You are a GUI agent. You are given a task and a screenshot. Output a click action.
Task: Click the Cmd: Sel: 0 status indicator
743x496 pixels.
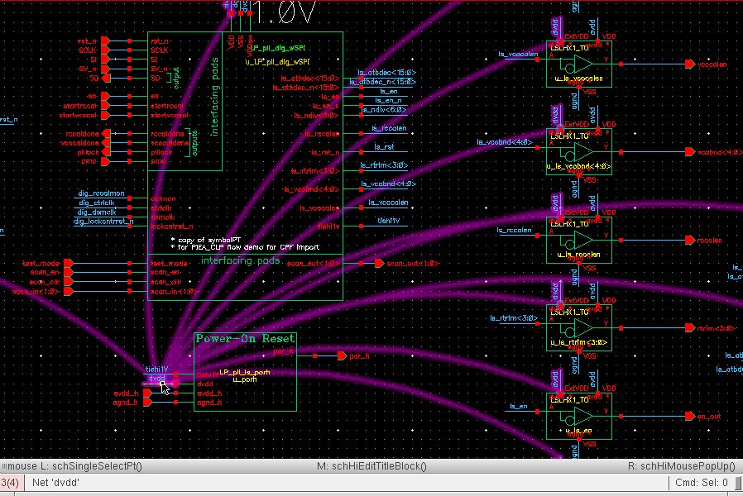coord(702,483)
